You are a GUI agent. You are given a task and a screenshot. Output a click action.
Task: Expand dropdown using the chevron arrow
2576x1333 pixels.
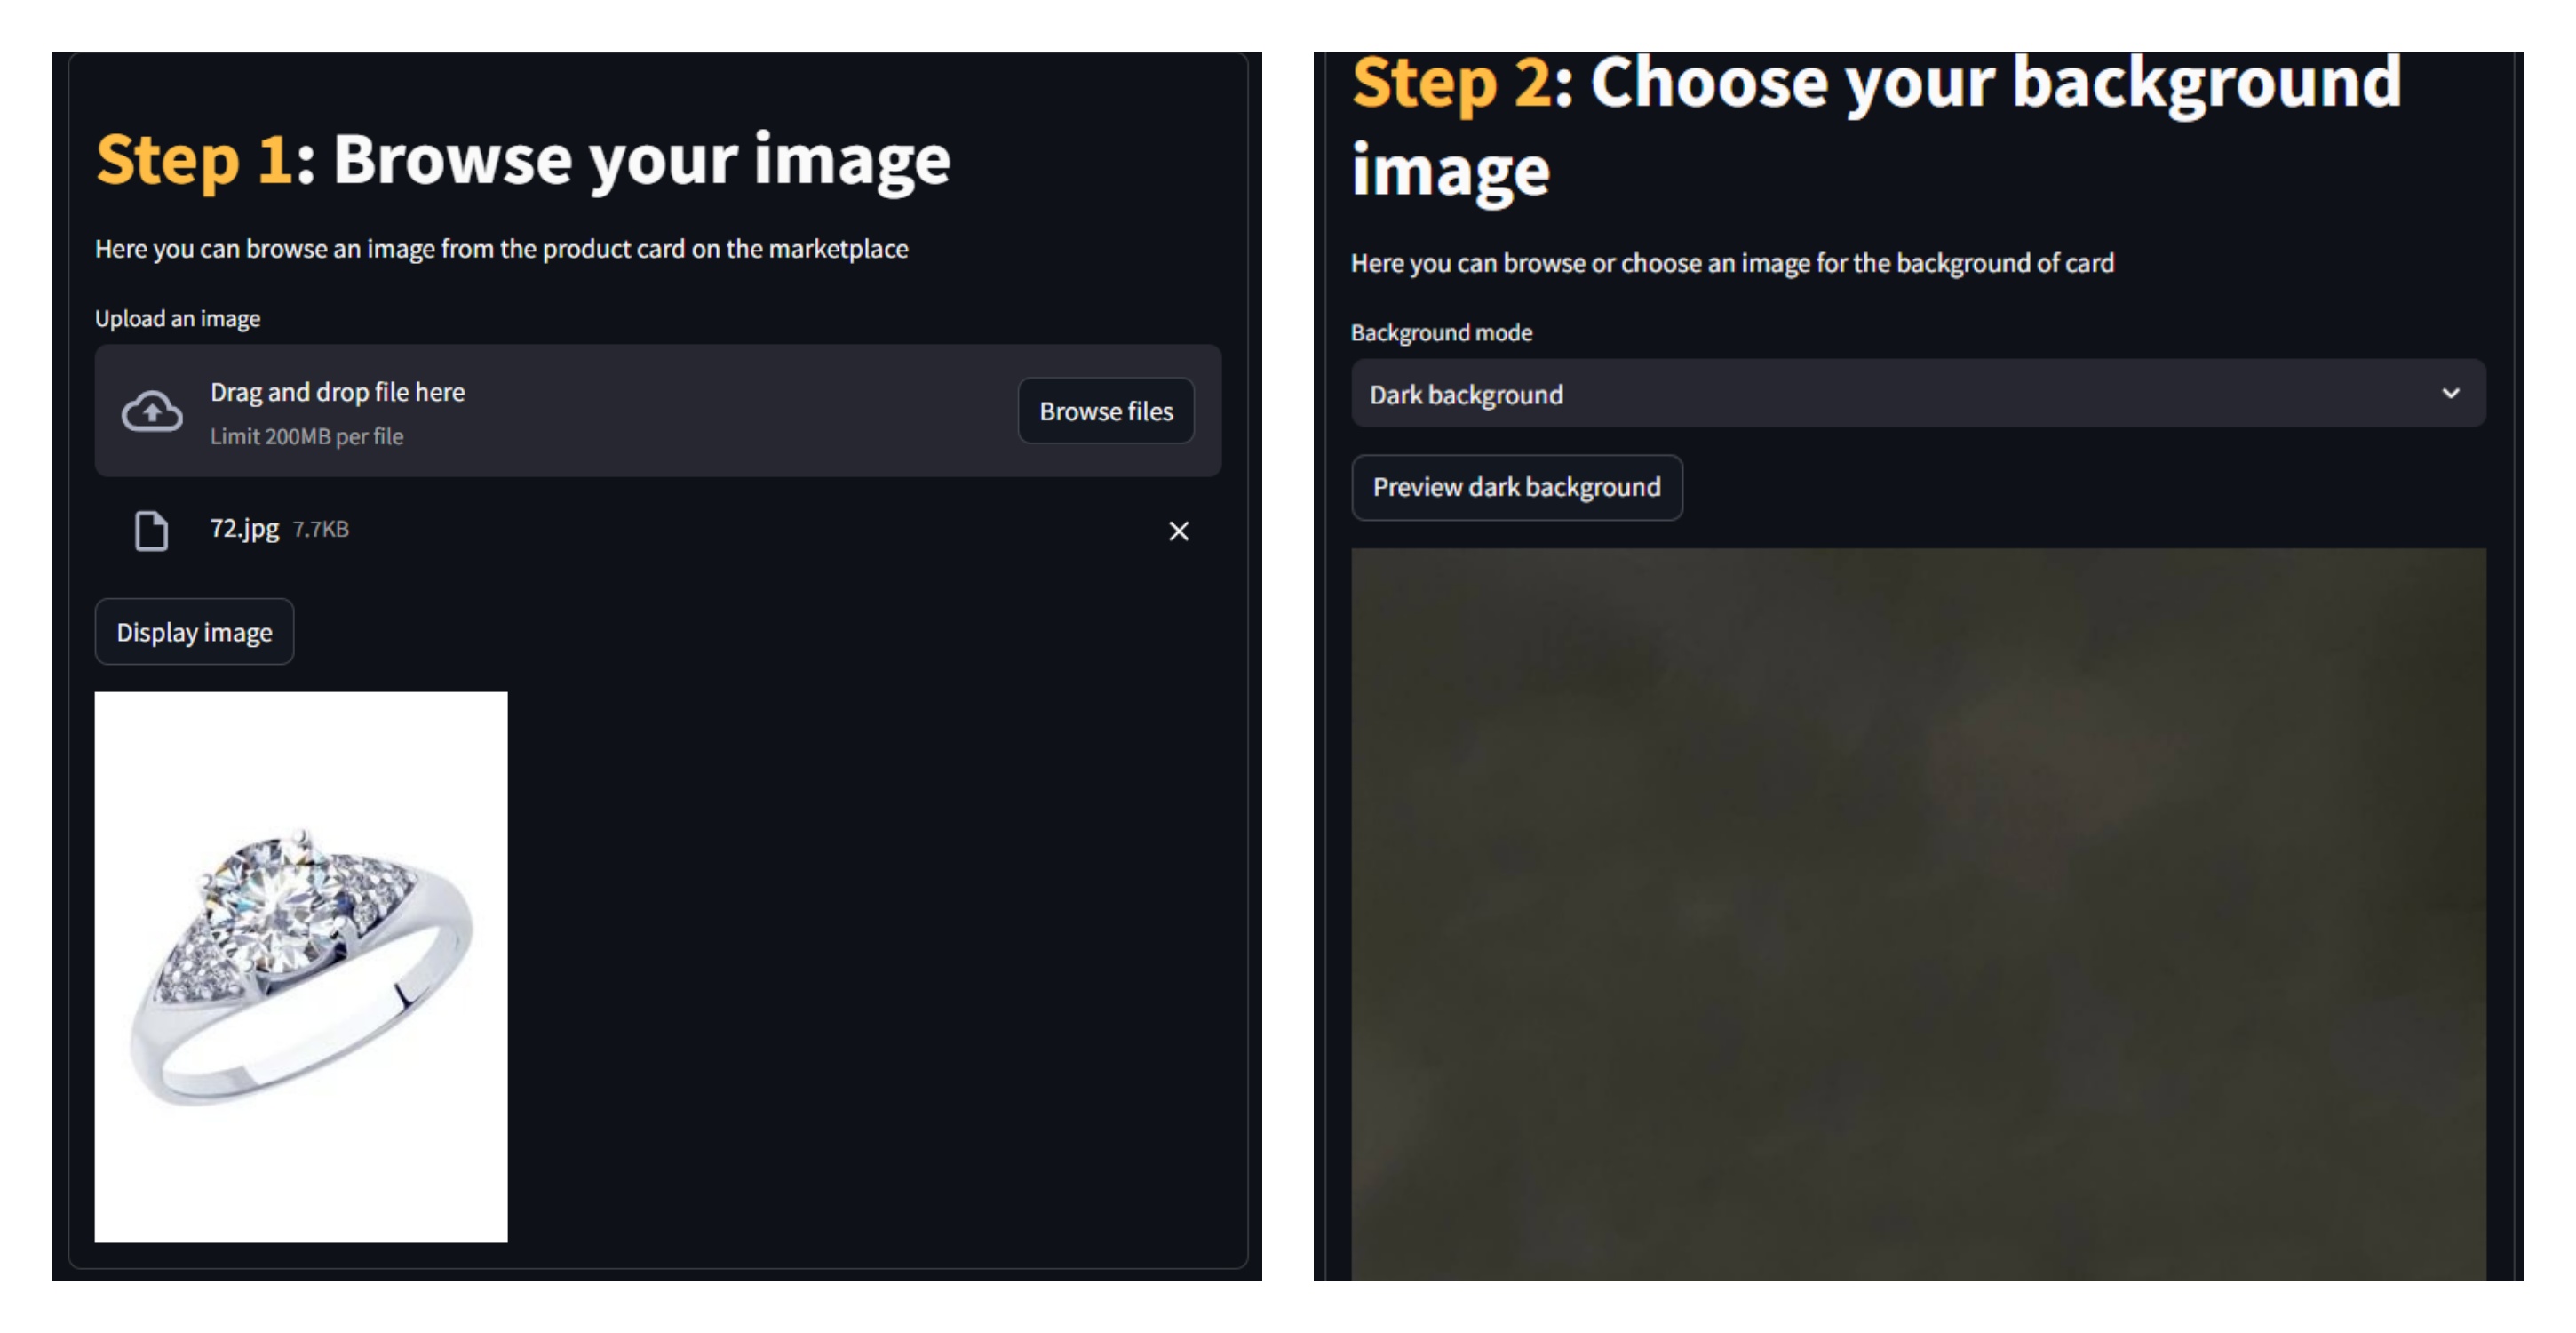2450,394
